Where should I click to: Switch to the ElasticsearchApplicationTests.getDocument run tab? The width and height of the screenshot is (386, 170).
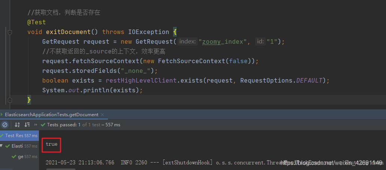tap(52, 115)
